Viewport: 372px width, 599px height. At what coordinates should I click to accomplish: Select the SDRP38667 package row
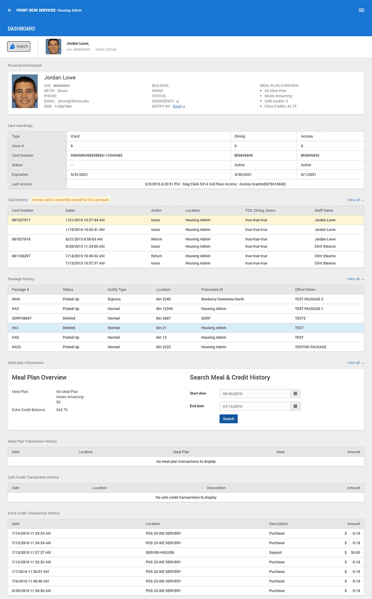coord(186,318)
